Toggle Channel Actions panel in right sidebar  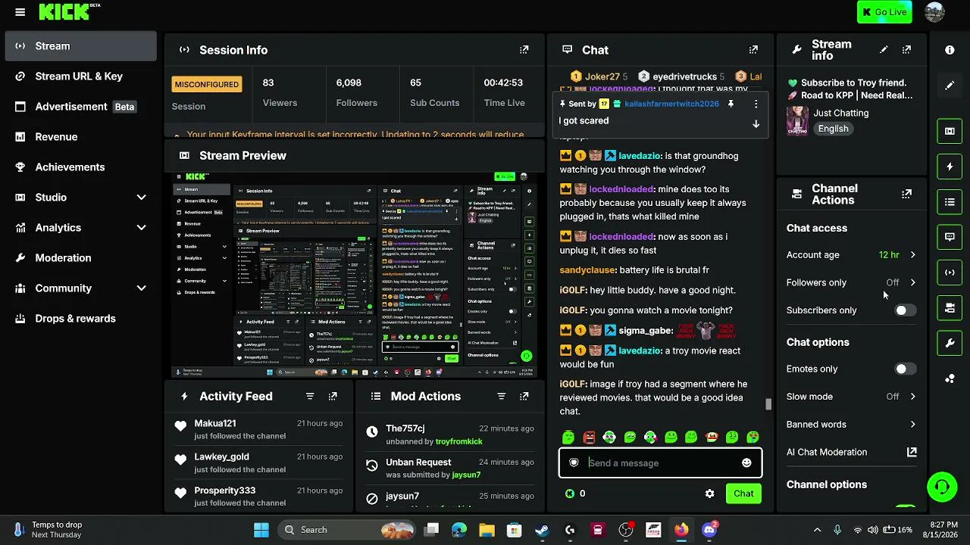tap(950, 308)
